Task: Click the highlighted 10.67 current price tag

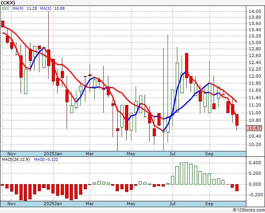Action: [x=254, y=128]
